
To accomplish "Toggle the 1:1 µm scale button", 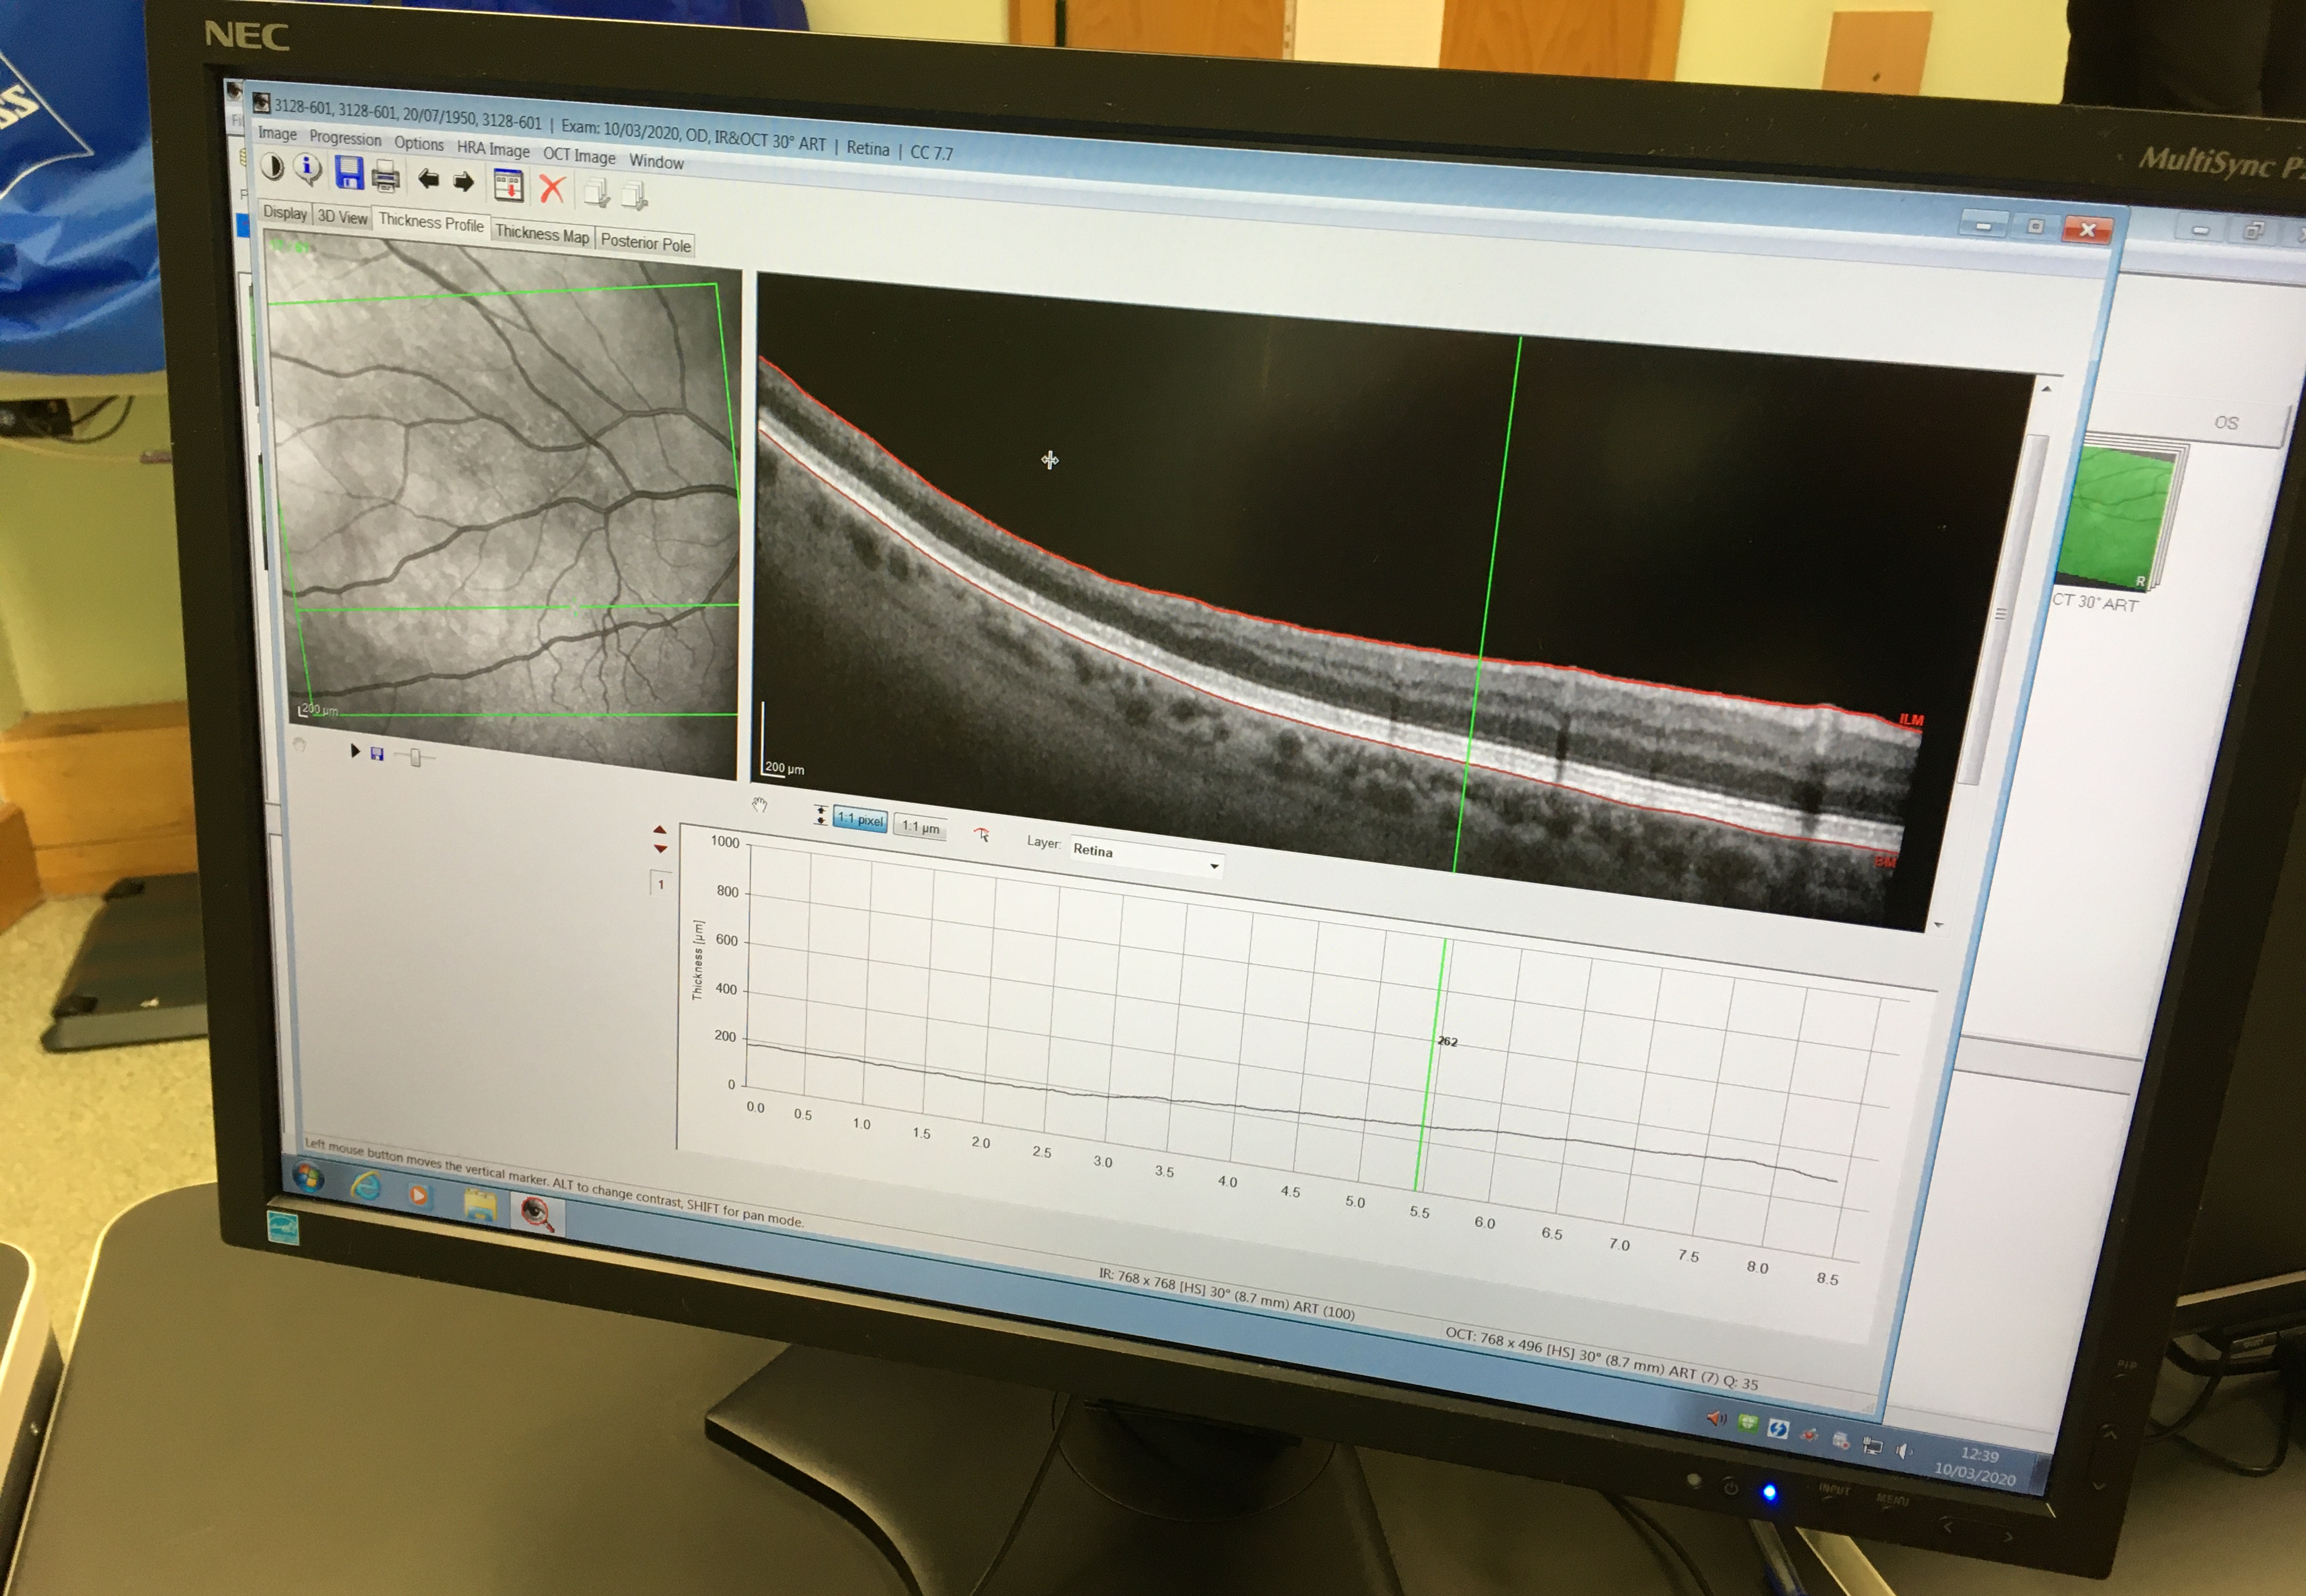I will point(920,827).
